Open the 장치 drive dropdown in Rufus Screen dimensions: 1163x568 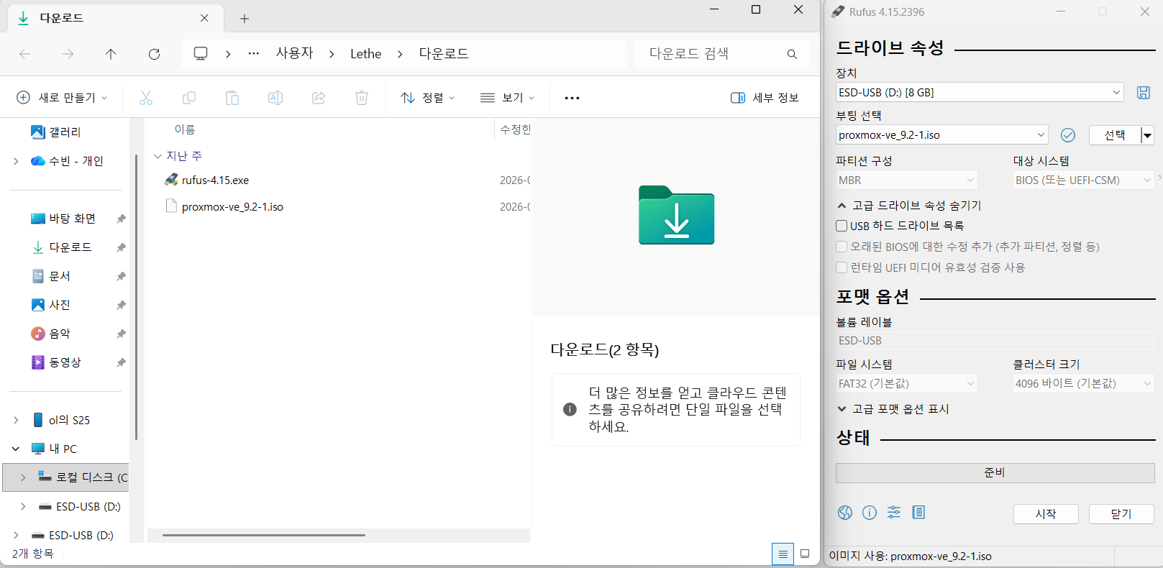979,92
